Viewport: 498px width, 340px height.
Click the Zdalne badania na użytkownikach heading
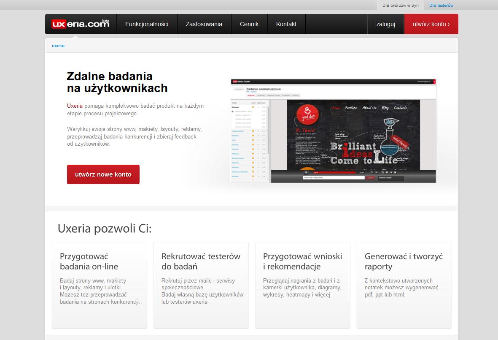point(117,82)
